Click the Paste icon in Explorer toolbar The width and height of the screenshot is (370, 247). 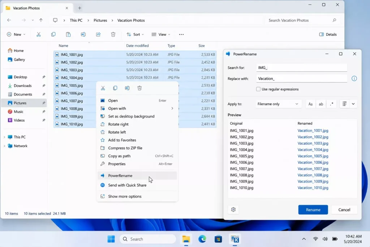68,34
